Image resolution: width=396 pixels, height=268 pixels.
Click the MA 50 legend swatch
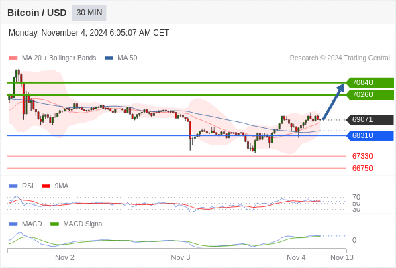(x=109, y=58)
